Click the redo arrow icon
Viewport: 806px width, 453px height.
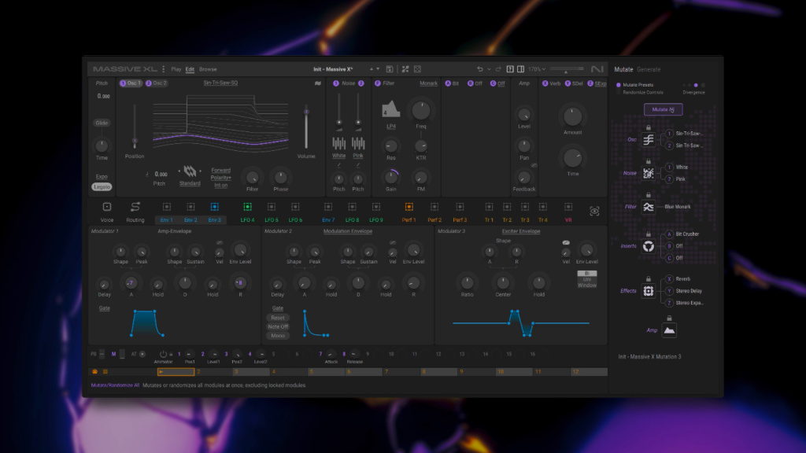498,69
